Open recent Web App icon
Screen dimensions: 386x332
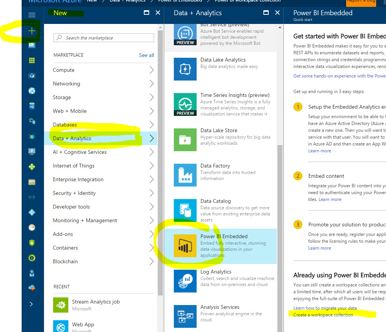pos(61,326)
